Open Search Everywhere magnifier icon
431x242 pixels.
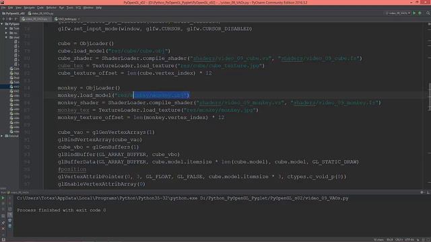[x=428, y=13]
